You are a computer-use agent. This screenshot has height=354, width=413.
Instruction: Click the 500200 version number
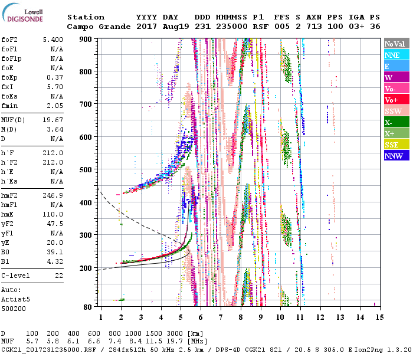[14, 309]
